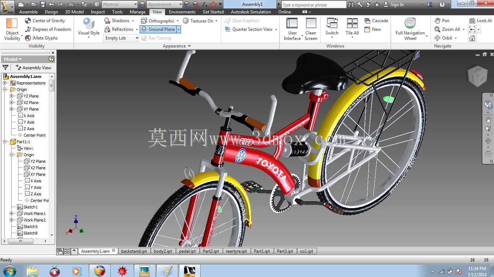This screenshot has height=277, width=494.
Task: Create a new file from the quick access toolbar
Action: coord(21,4)
